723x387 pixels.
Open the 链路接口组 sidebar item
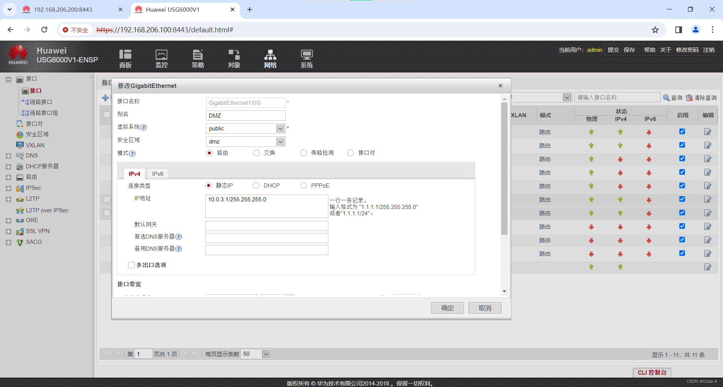(44, 113)
